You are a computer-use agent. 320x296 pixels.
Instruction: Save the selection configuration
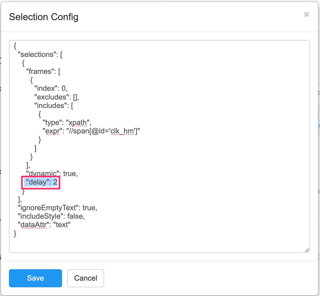(35, 278)
